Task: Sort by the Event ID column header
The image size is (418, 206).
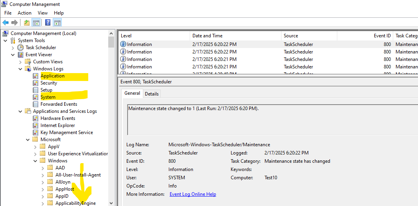Action: [365, 36]
